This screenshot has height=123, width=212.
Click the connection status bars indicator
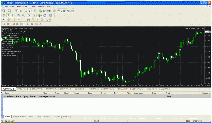[188, 121]
